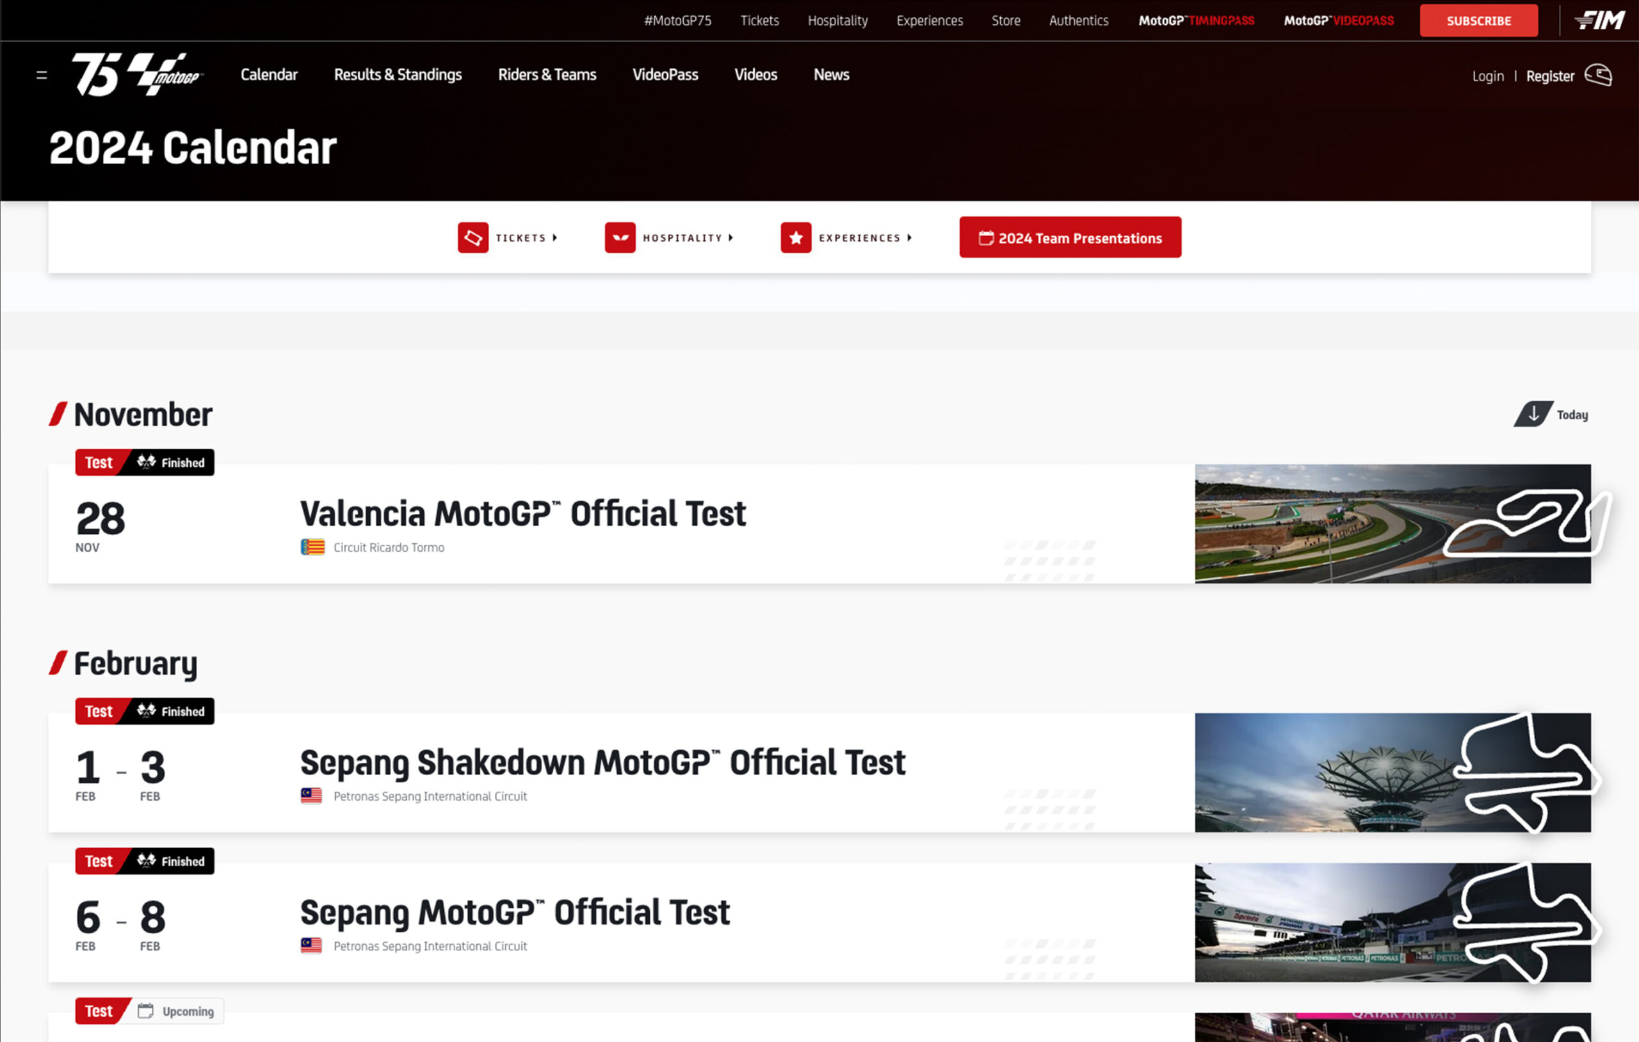
Task: Click the FIM logo
Action: (1599, 20)
